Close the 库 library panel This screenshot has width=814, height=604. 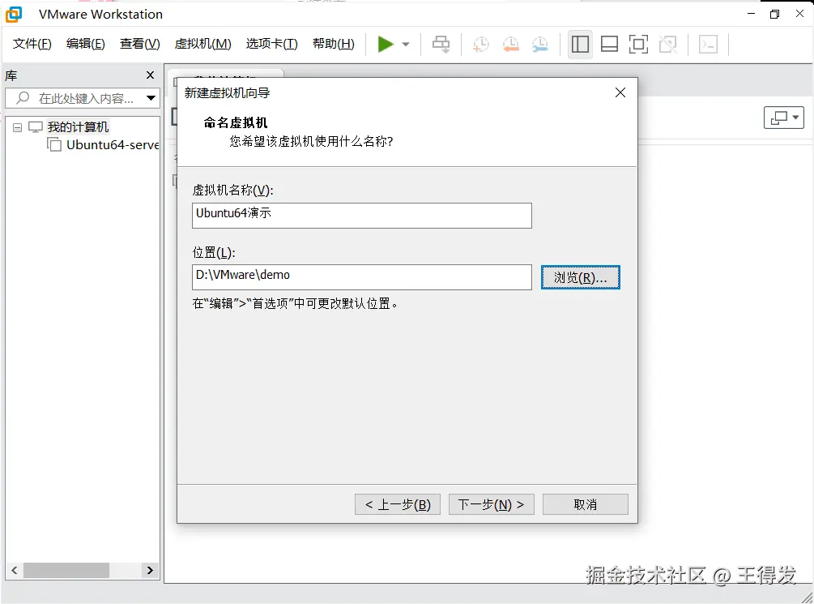pyautogui.click(x=151, y=75)
